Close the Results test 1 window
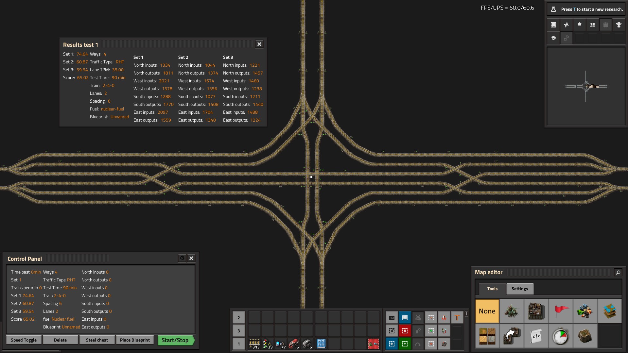Image resolution: width=628 pixels, height=353 pixels. pos(259,44)
